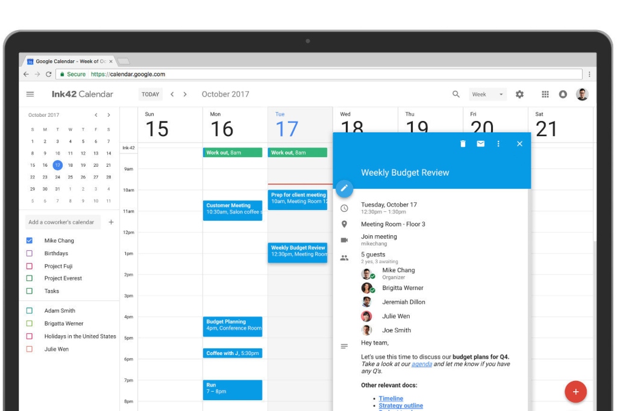Open Customer Meeting event on Monday

click(x=233, y=210)
